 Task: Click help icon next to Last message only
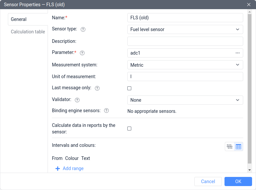(97, 88)
